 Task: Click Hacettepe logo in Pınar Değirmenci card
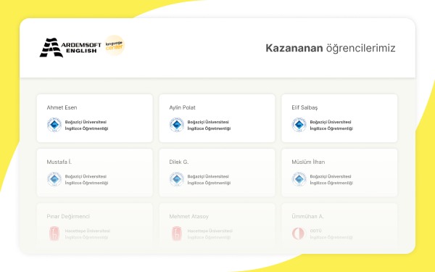point(54,234)
